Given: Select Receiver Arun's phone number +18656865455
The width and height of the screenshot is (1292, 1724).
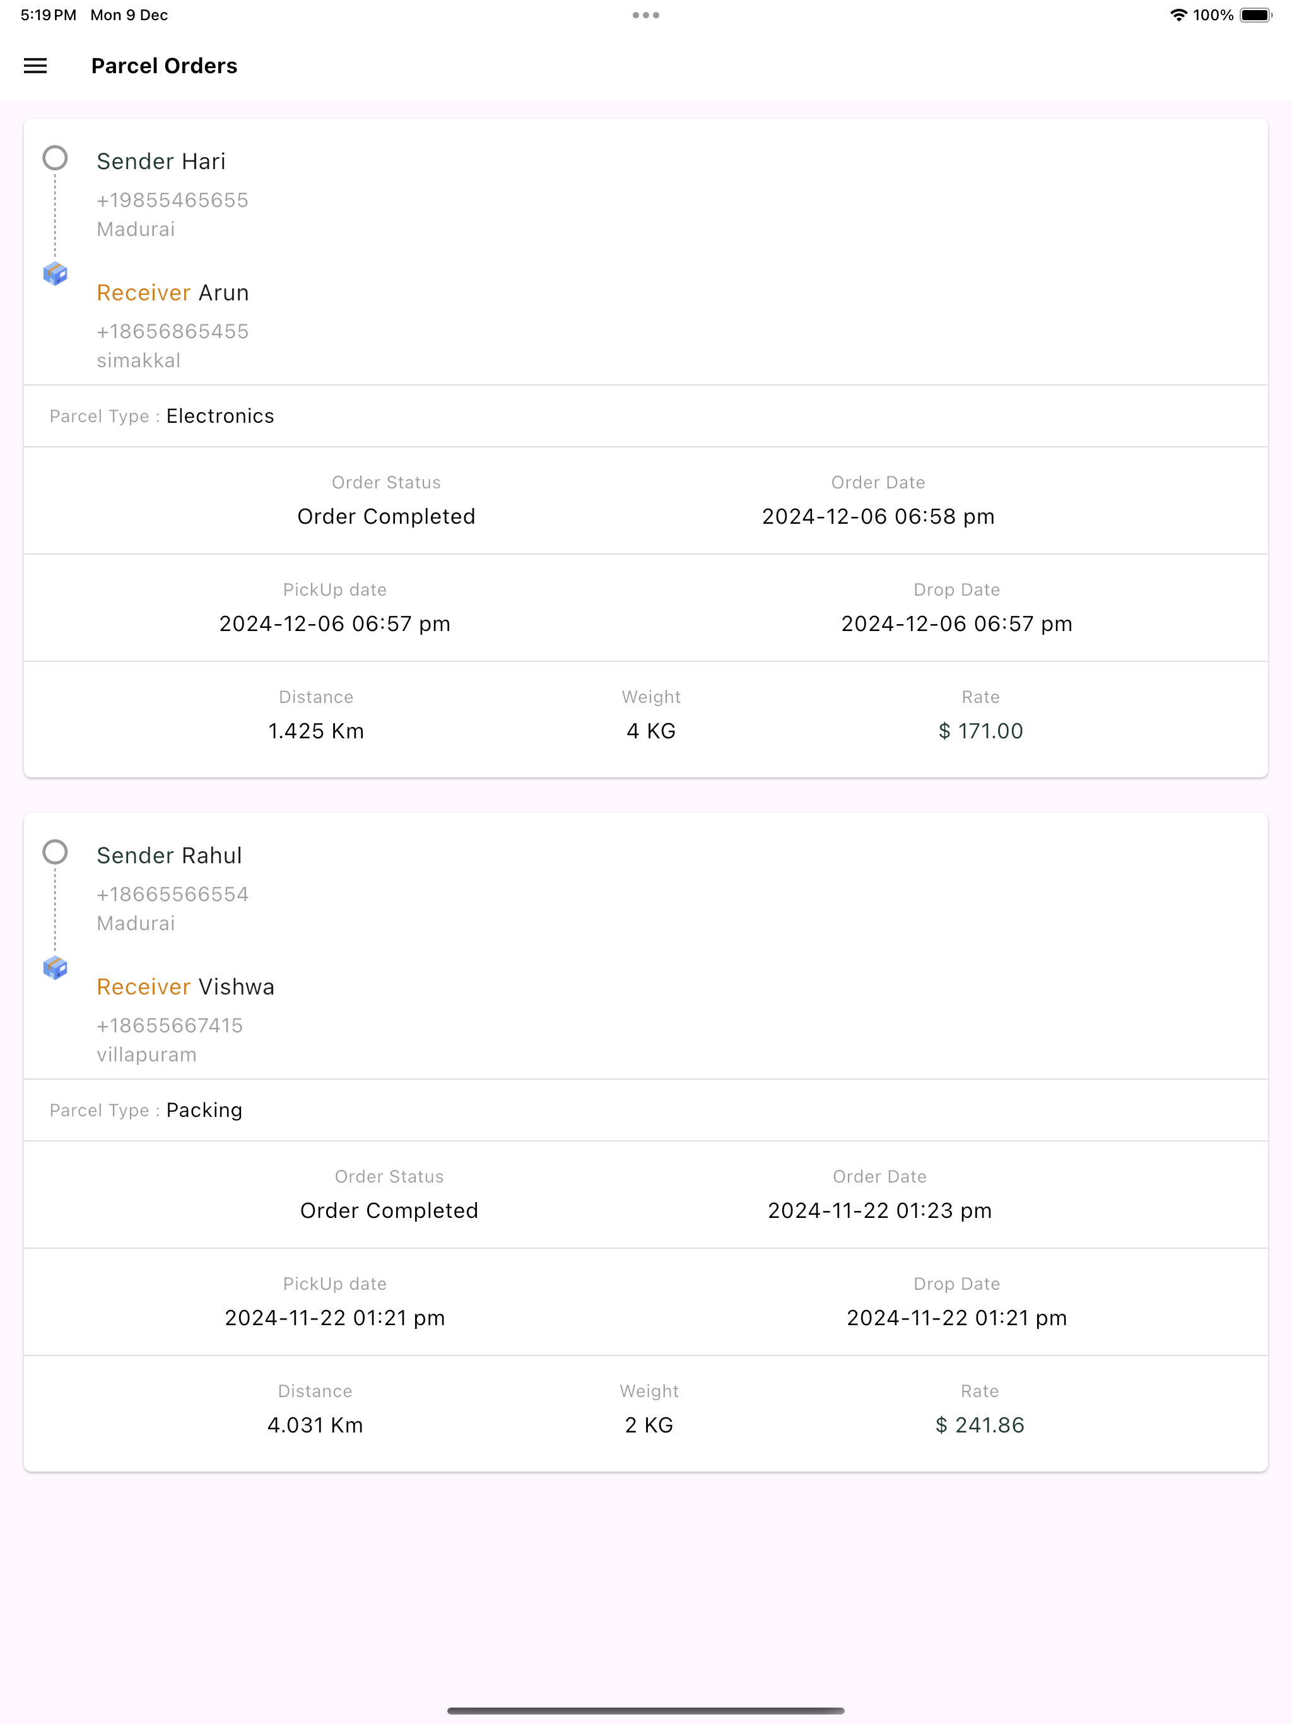Looking at the screenshot, I should pos(172,331).
